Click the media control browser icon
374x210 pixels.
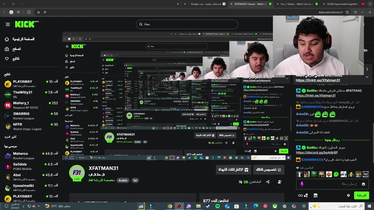18,12
